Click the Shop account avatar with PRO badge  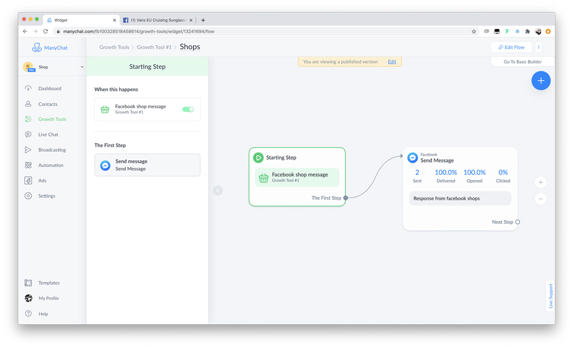29,67
